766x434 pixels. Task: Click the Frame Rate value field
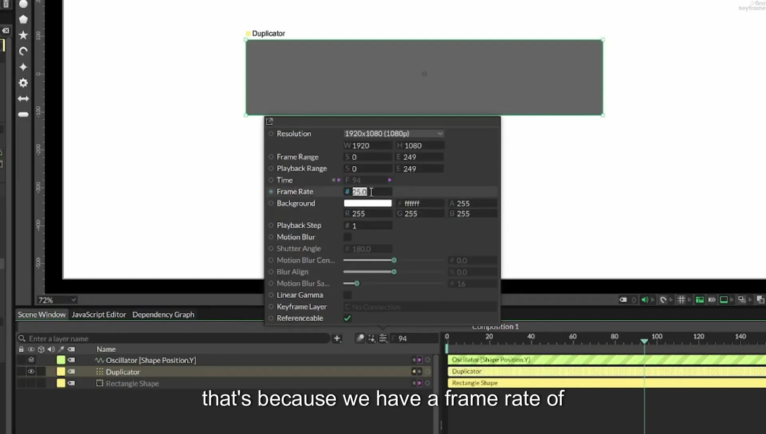click(368, 192)
